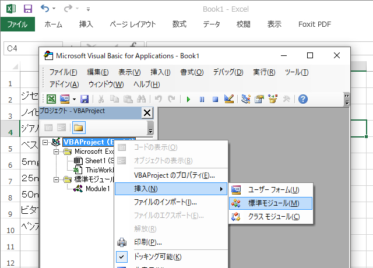The height and width of the screenshot is (268, 373).
Task: Toggle Folders button in project panel
Action: tap(78, 127)
